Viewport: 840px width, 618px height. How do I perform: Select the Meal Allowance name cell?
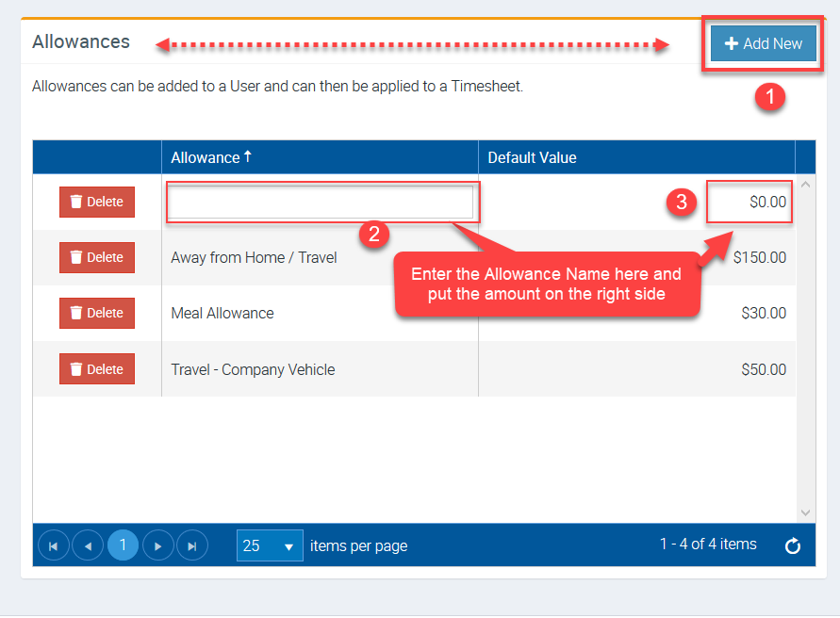click(x=222, y=313)
